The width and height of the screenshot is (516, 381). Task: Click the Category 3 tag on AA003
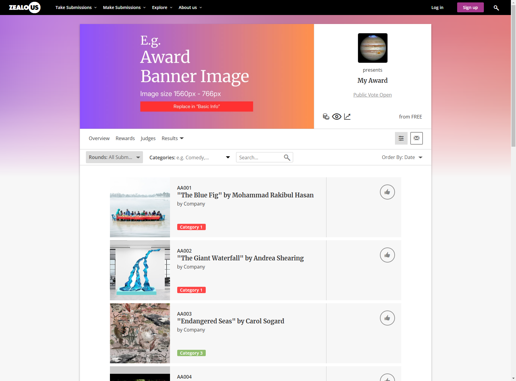tap(191, 353)
